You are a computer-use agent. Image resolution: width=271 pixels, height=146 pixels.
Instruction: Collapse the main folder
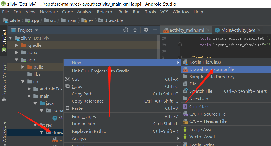29,96
